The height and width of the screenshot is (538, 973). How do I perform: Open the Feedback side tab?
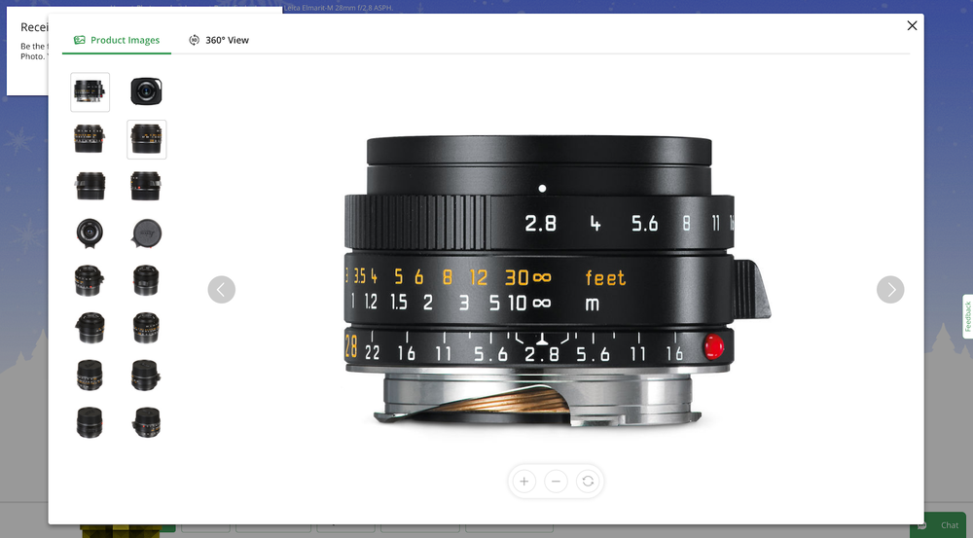[x=967, y=316]
